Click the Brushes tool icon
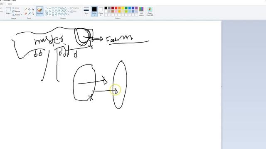Image resolution: width=266 pixels, height=149 pixels. coord(40,10)
